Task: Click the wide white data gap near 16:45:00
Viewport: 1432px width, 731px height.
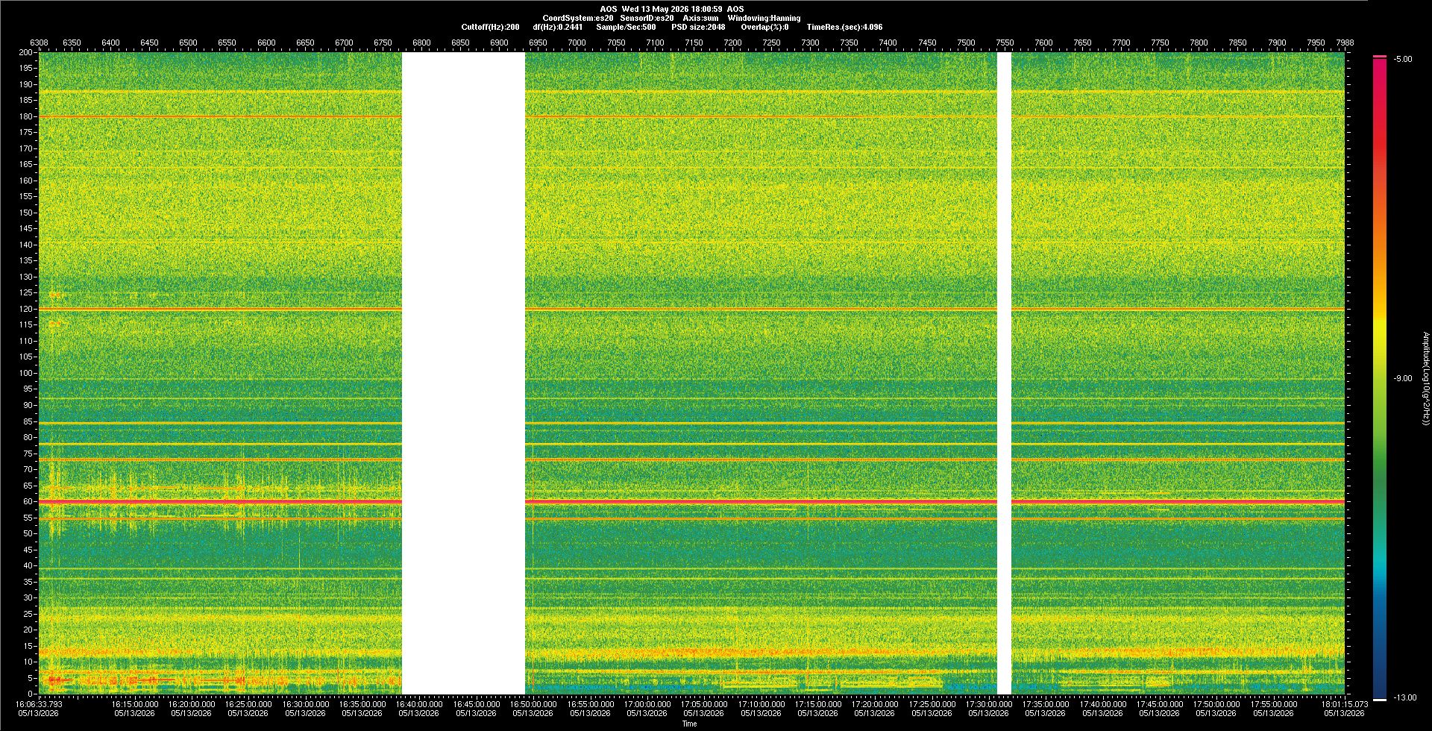Action: pos(463,373)
